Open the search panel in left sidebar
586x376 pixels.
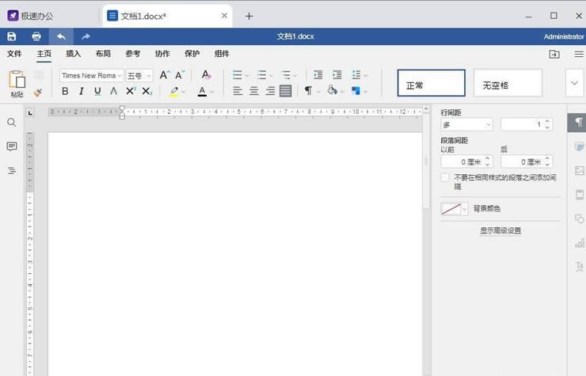tap(12, 123)
